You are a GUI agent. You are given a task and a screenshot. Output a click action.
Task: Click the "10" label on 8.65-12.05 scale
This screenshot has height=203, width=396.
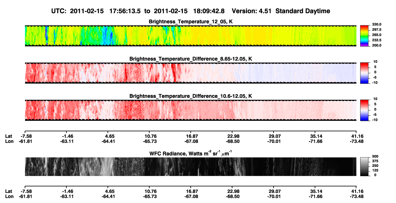coord(376,62)
